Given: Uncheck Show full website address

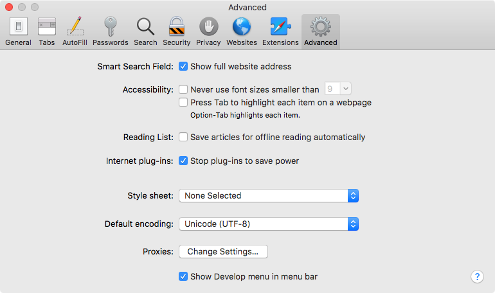Looking at the screenshot, I should coord(183,66).
